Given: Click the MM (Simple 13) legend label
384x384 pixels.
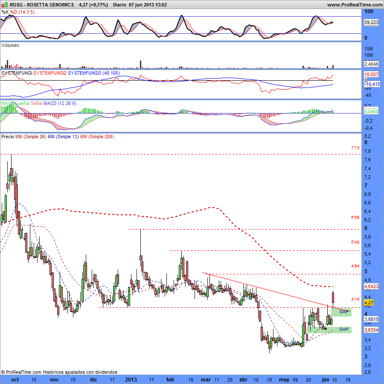Looking at the screenshot, I should pos(63,137).
